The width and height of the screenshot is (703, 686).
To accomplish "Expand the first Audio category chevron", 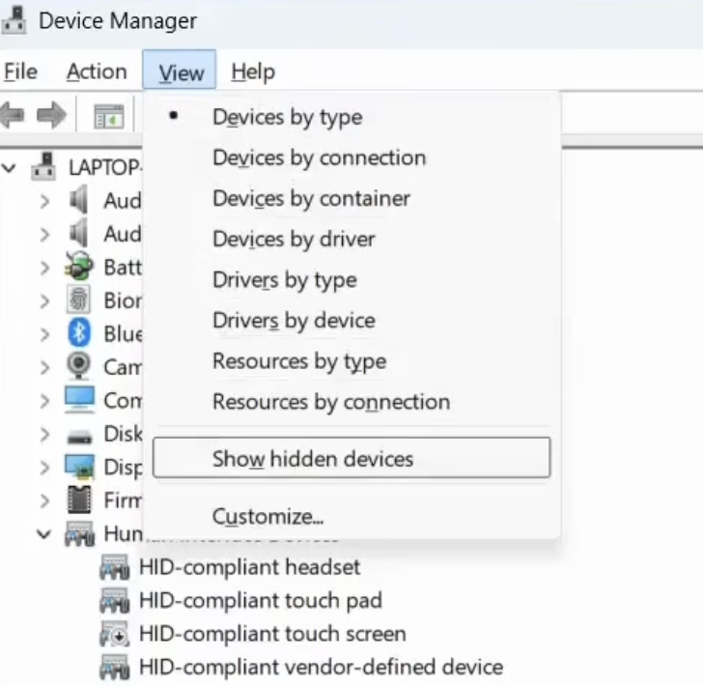I will pyautogui.click(x=44, y=201).
